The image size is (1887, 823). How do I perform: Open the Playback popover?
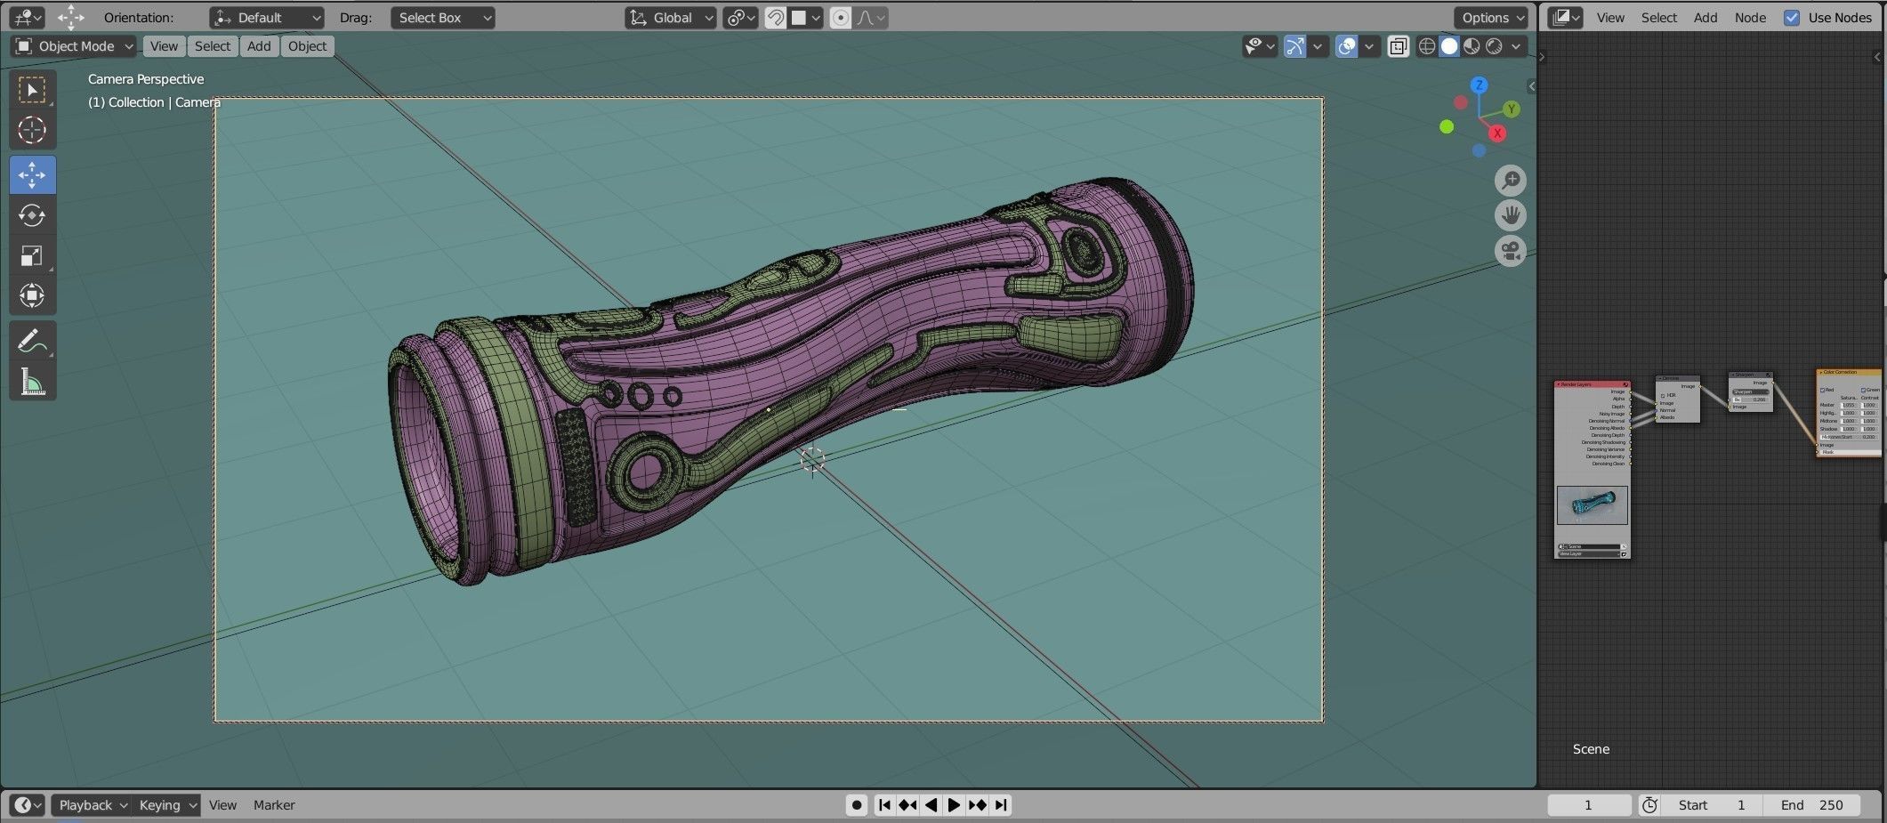tap(91, 804)
